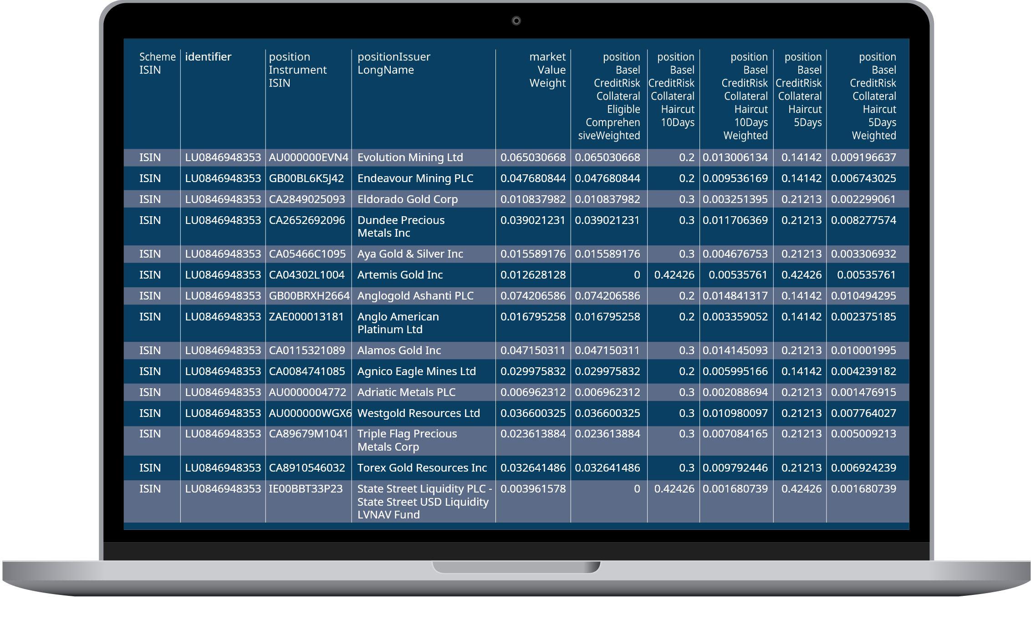
Task: Click the 'position Instrument ISIN' header
Action: click(x=297, y=70)
